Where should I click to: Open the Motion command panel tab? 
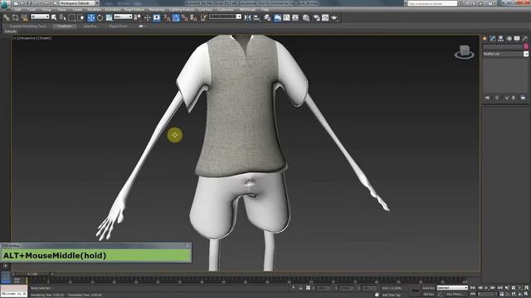tap(509, 39)
